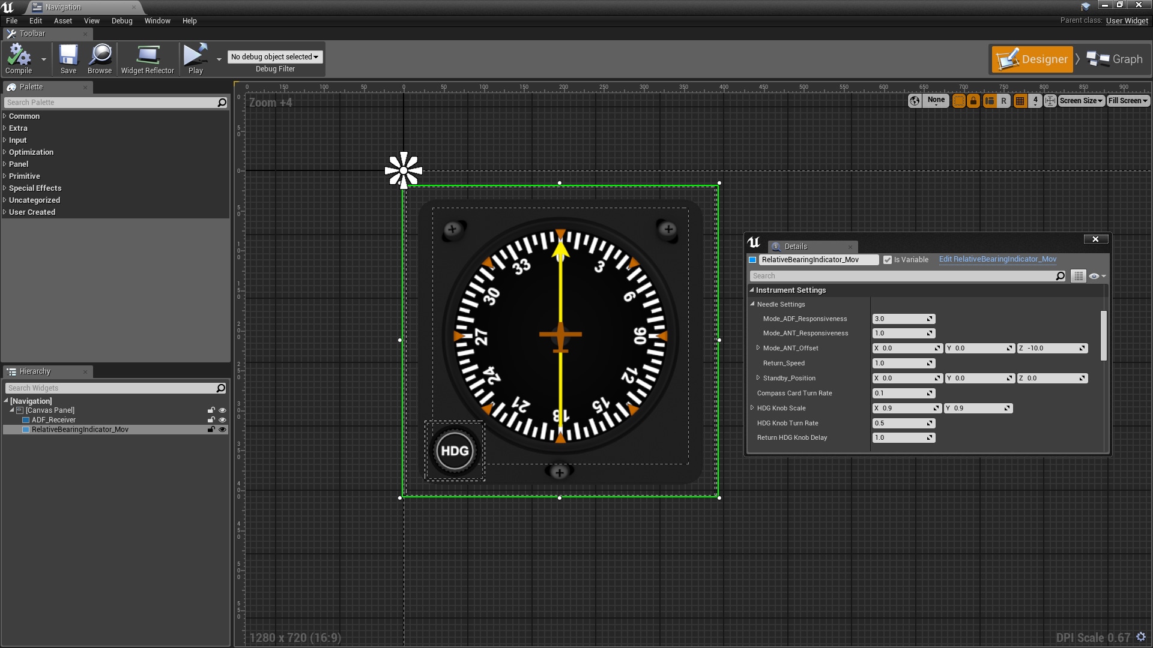The height and width of the screenshot is (648, 1153).
Task: Save the Navigation widget
Action: 68,59
